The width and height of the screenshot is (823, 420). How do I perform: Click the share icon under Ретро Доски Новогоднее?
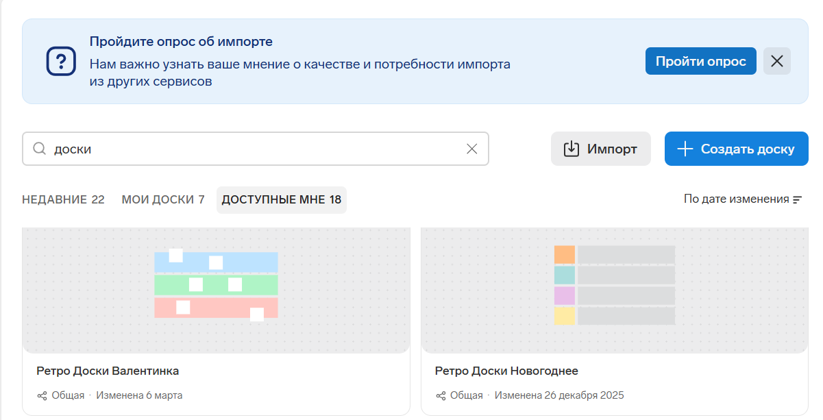click(441, 395)
